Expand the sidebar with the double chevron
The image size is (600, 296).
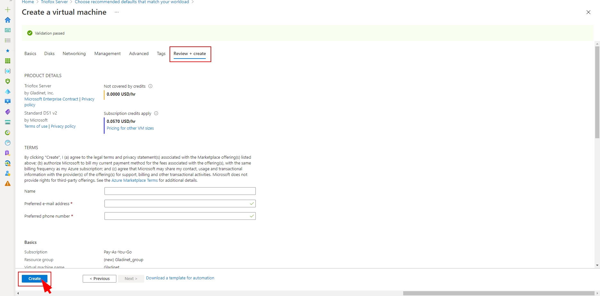pos(11,1)
